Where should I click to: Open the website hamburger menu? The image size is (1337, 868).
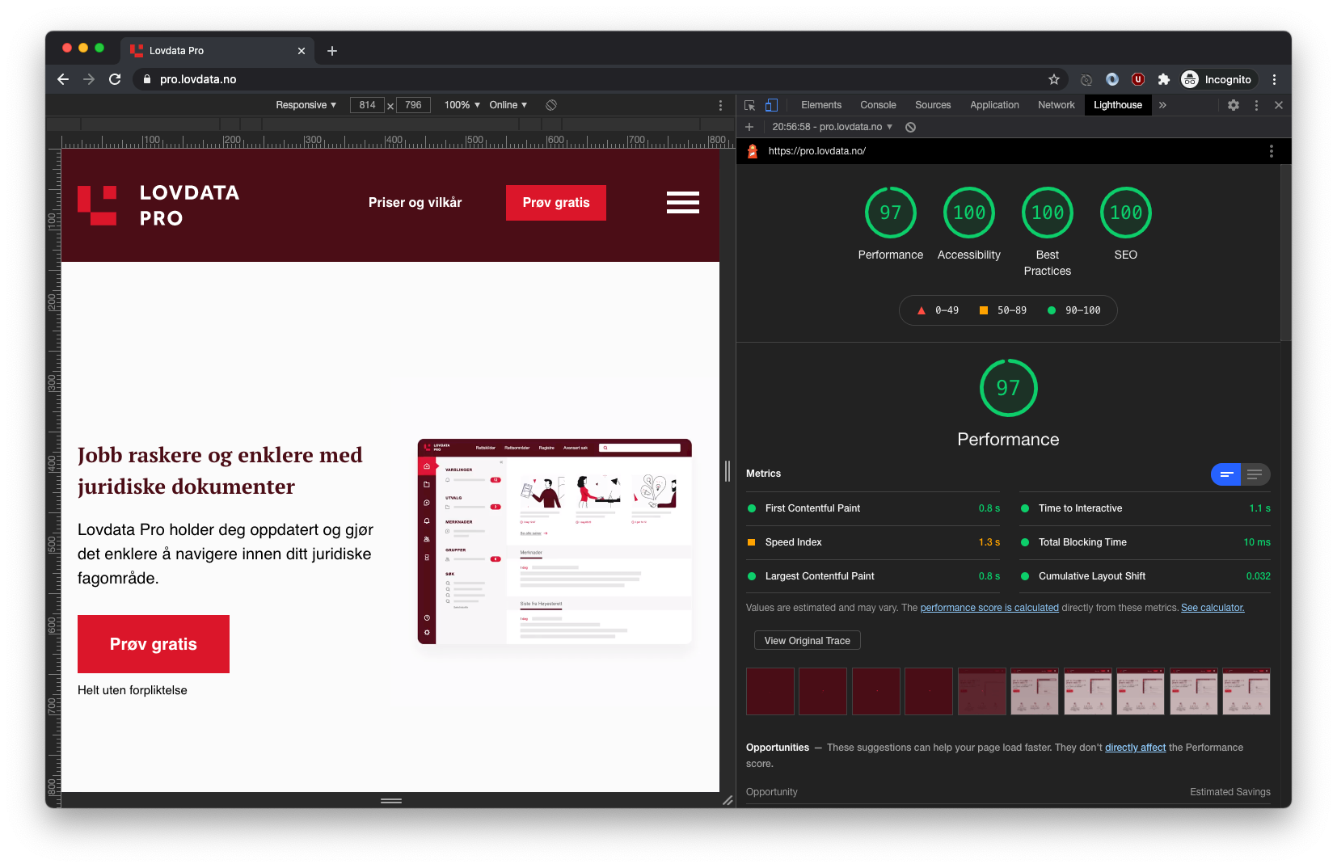coord(682,202)
